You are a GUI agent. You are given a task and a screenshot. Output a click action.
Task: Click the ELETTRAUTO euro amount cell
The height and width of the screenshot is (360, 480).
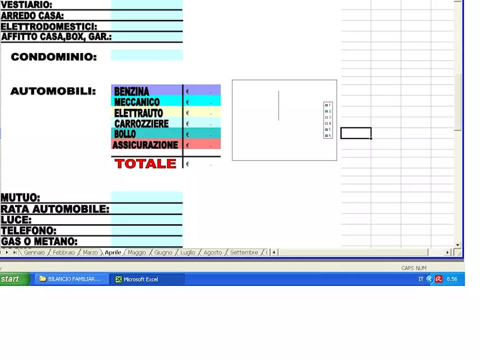[202, 112]
